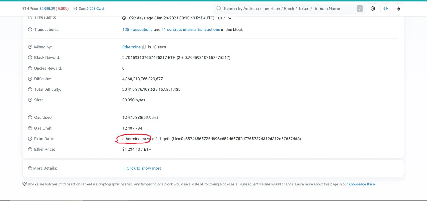Select the block reward value 2.704593107657475217 ETH
The image size is (427, 201).
pos(149,58)
